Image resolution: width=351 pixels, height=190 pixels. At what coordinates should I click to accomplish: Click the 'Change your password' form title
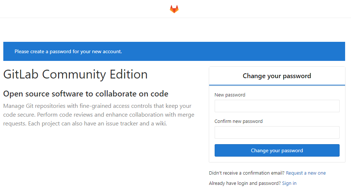[277, 76]
